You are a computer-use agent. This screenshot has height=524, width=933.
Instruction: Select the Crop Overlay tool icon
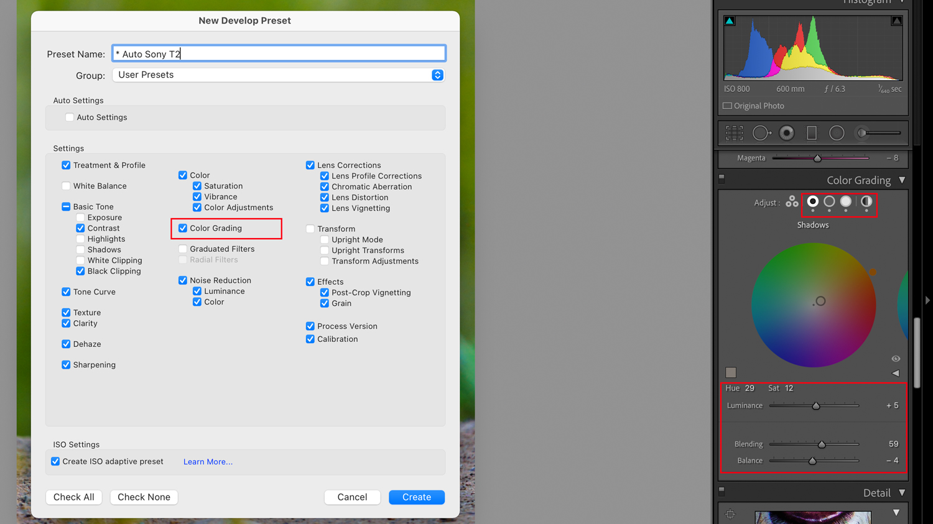tap(734, 133)
